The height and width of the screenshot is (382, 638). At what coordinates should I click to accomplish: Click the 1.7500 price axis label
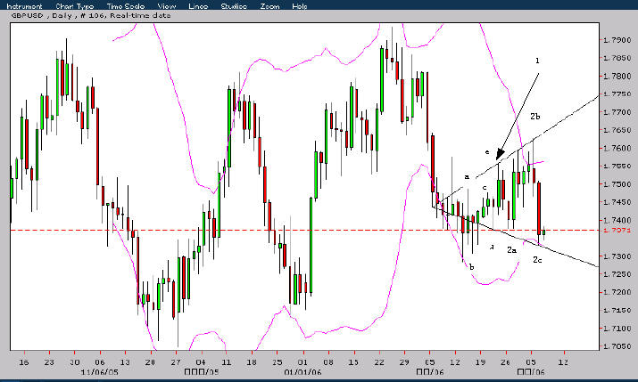click(617, 184)
